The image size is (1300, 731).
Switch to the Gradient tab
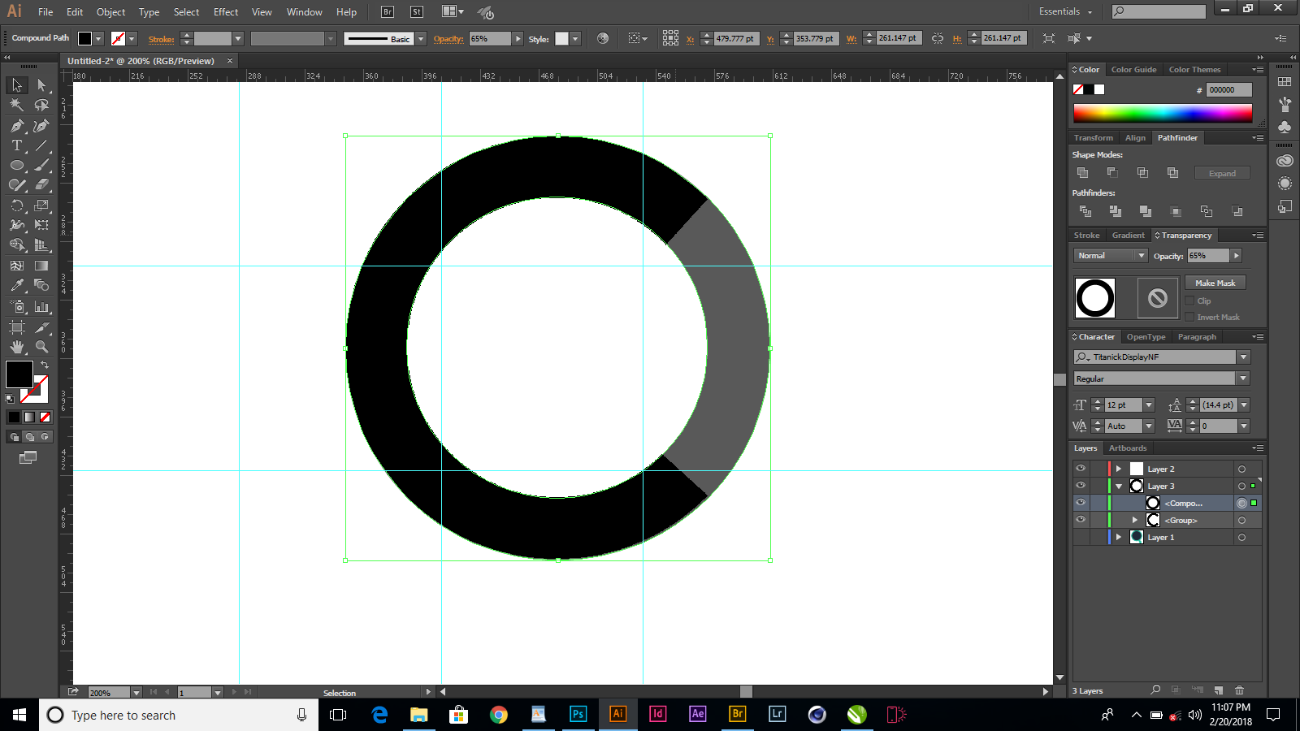pos(1128,236)
